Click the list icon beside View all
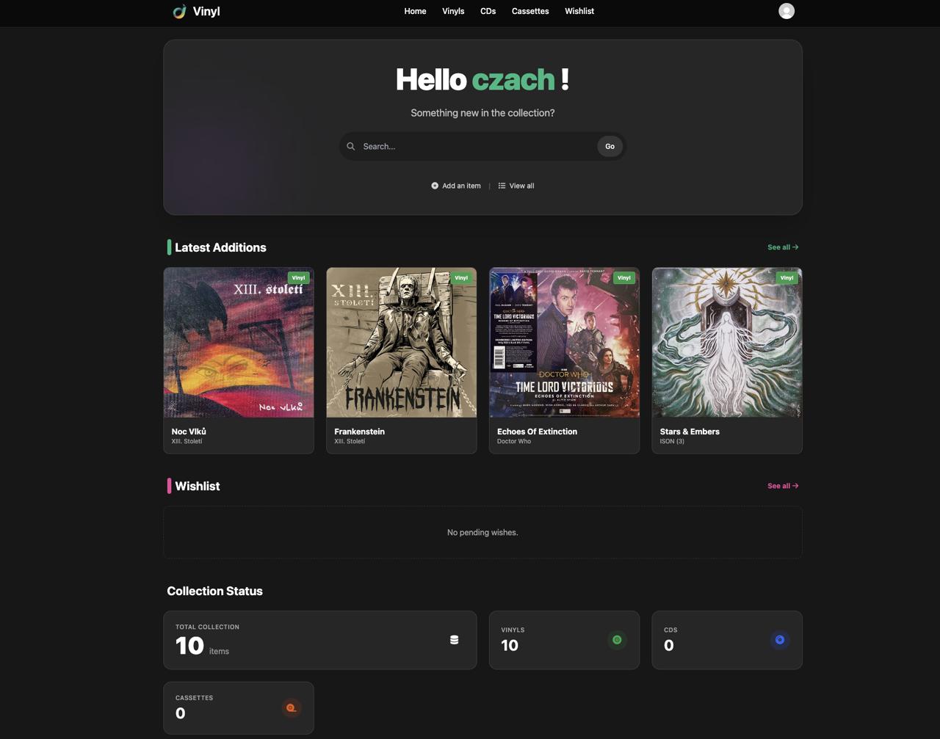940x739 pixels. [x=502, y=186]
